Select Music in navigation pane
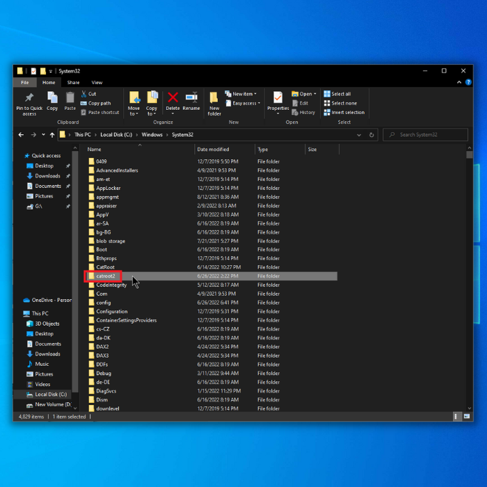This screenshot has height=487, width=487. [x=38, y=364]
